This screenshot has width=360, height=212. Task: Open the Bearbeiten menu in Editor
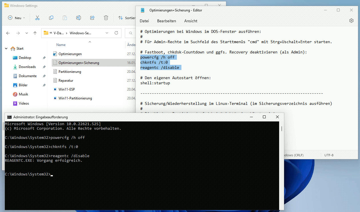(167, 21)
